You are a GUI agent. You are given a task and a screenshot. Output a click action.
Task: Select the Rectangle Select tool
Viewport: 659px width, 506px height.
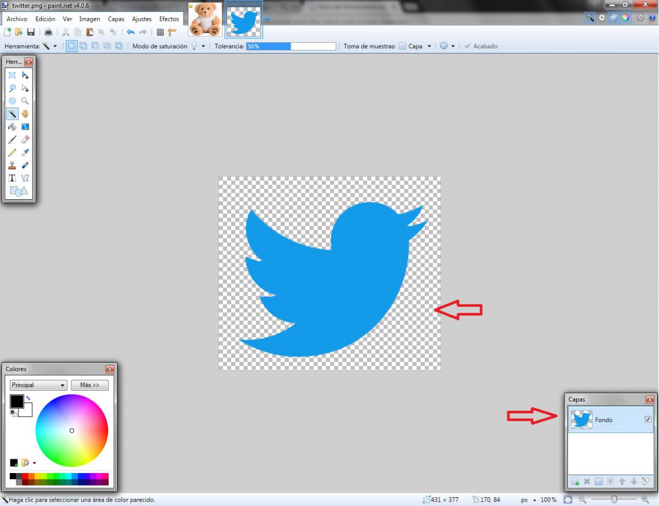[x=12, y=75]
